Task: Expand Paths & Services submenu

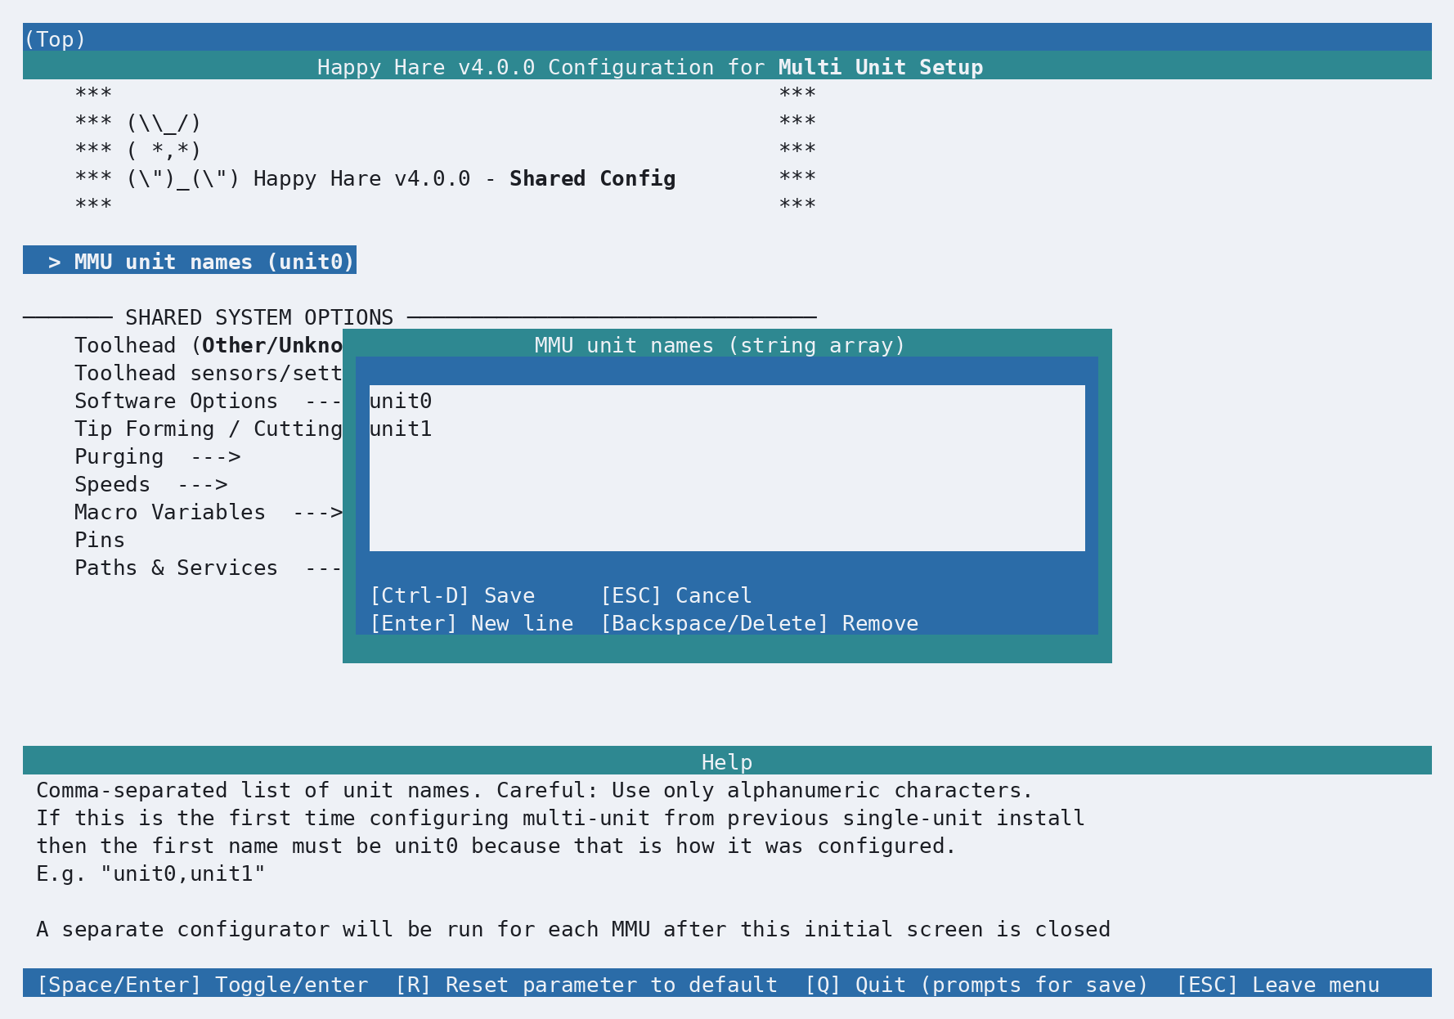Action: (209, 568)
